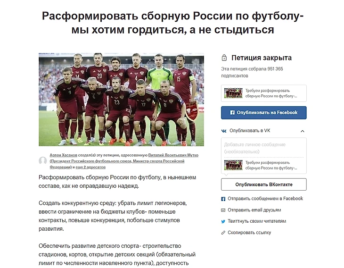Click the VK logo icon

click(x=224, y=131)
